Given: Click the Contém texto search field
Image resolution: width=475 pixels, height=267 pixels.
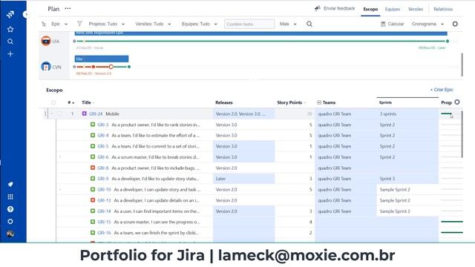Looking at the screenshot, I should click(249, 24).
